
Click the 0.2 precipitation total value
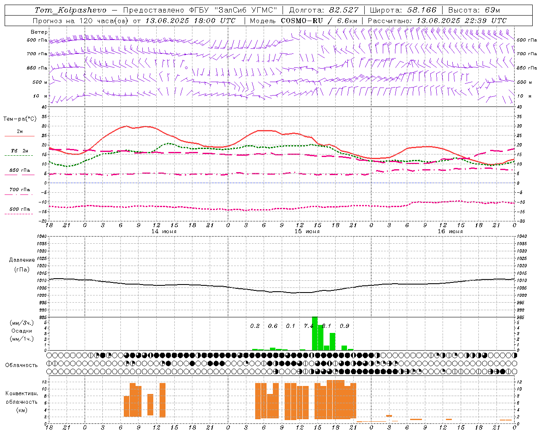[255, 326]
